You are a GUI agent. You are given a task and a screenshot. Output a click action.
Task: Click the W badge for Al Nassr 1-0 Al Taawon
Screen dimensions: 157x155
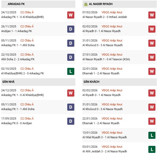click(x=152, y=57)
